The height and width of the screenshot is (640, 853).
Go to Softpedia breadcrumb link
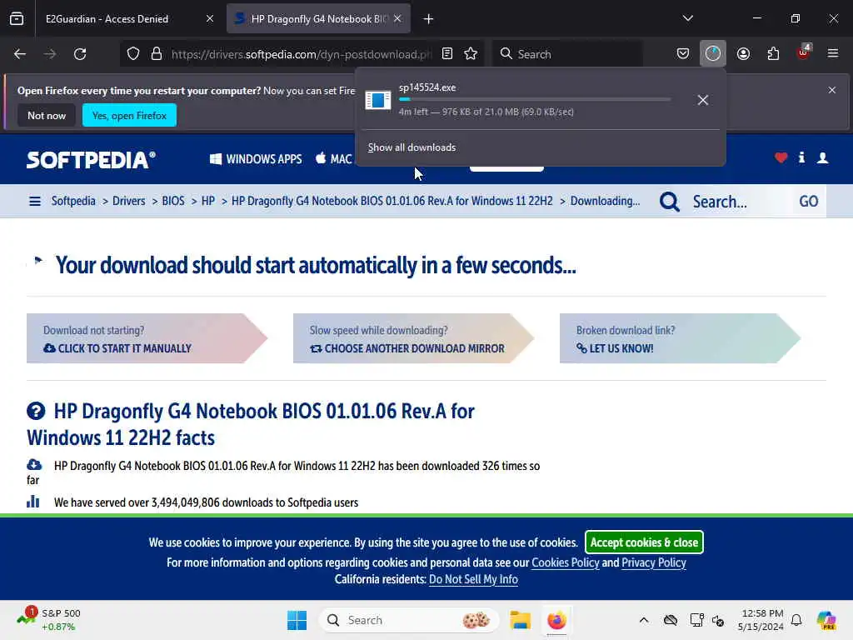[x=73, y=201]
